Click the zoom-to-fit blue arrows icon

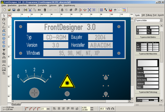89,10
